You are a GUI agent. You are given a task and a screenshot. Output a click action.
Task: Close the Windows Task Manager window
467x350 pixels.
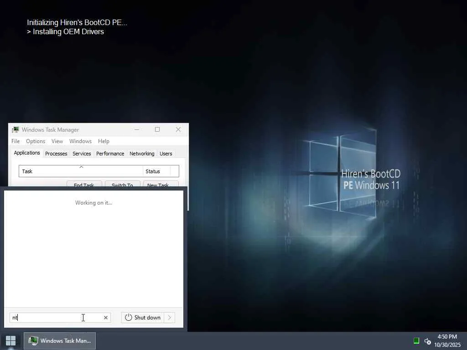(178, 129)
